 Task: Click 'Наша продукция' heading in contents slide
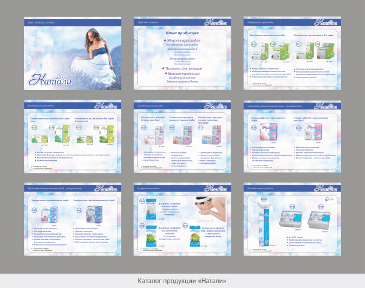[182, 33]
